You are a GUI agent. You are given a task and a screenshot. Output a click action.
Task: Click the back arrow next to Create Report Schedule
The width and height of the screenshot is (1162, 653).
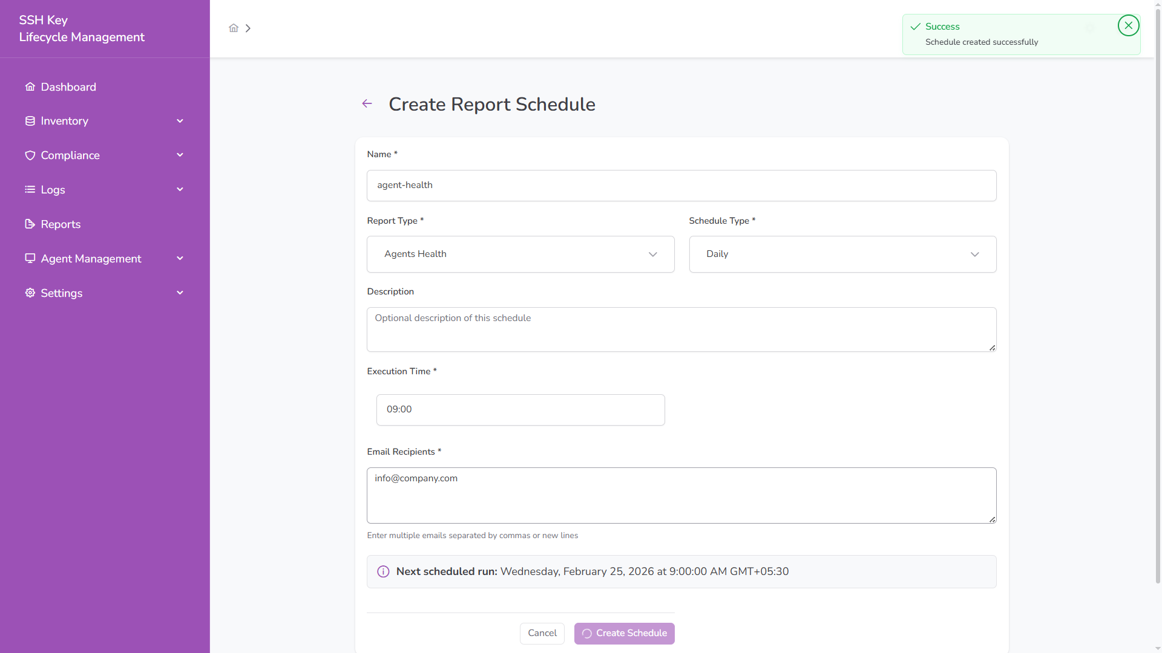click(x=367, y=103)
